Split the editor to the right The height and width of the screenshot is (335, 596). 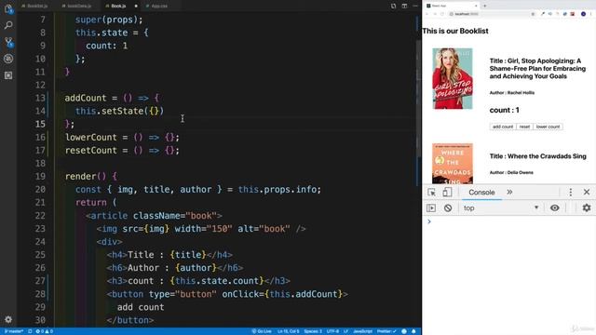(x=404, y=6)
